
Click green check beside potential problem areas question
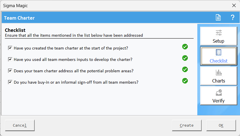pyautogui.click(x=185, y=69)
